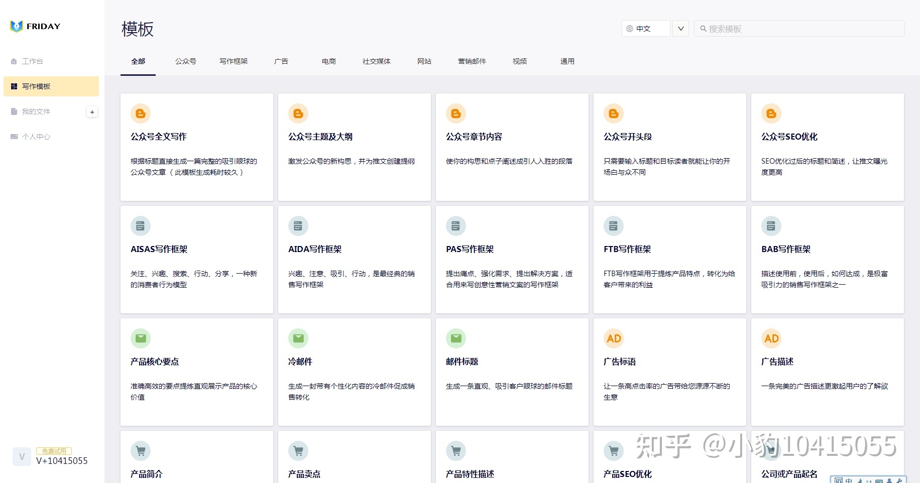
Task: Open 个人中心 from the sidebar
Action: [36, 137]
